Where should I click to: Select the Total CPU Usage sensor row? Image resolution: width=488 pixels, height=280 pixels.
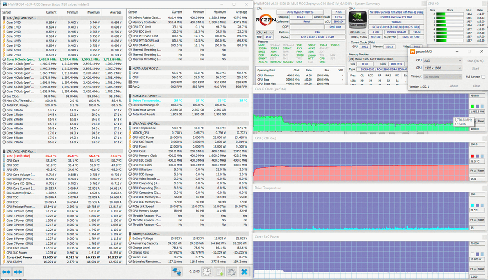click(63, 105)
